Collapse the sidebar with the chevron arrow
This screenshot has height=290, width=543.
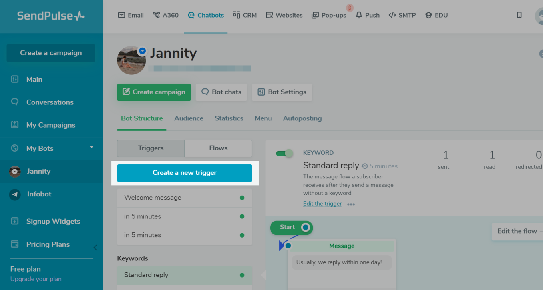click(x=95, y=248)
